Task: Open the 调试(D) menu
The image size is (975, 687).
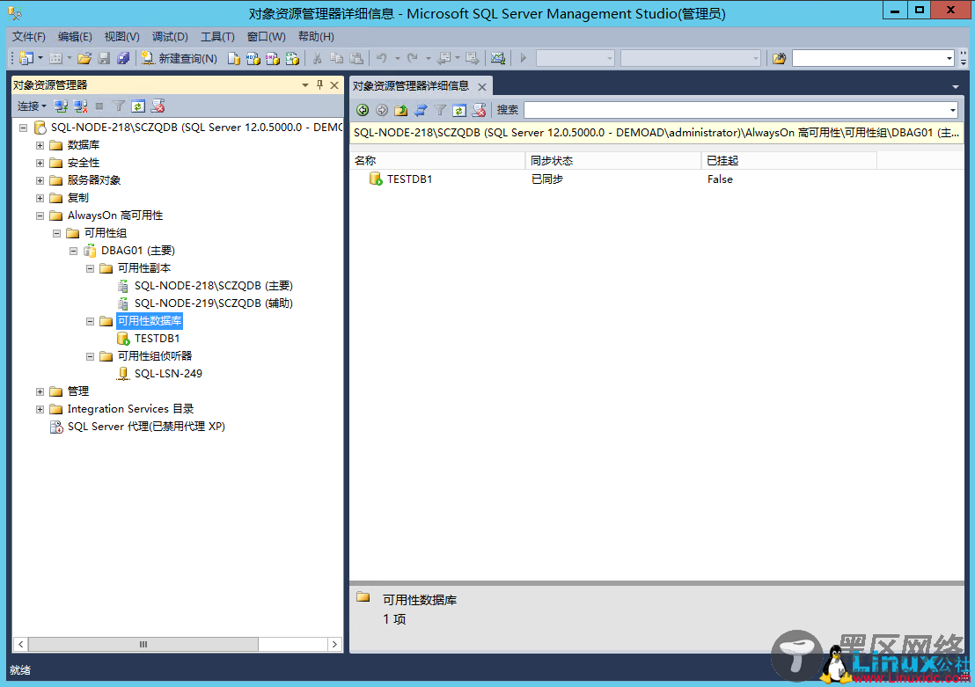Action: pyautogui.click(x=170, y=37)
